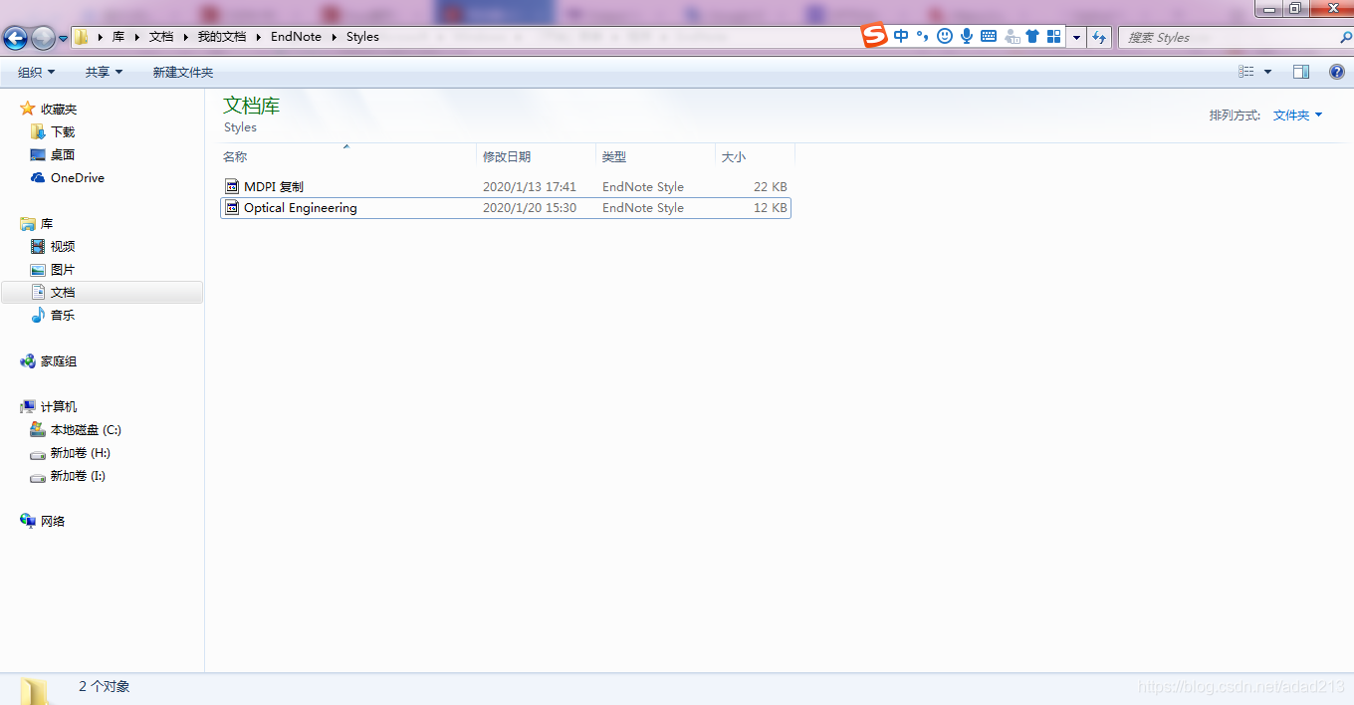The image size is (1354, 705).
Task: Open the 视频 library
Action: pyautogui.click(x=63, y=247)
